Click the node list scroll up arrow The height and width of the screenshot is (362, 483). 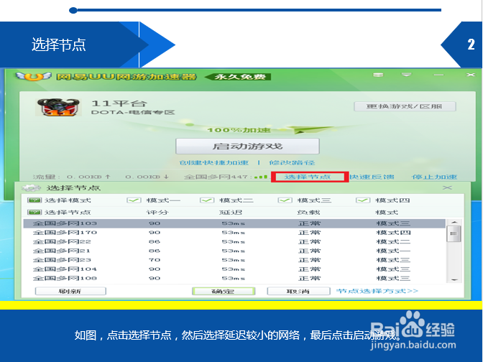(454, 222)
